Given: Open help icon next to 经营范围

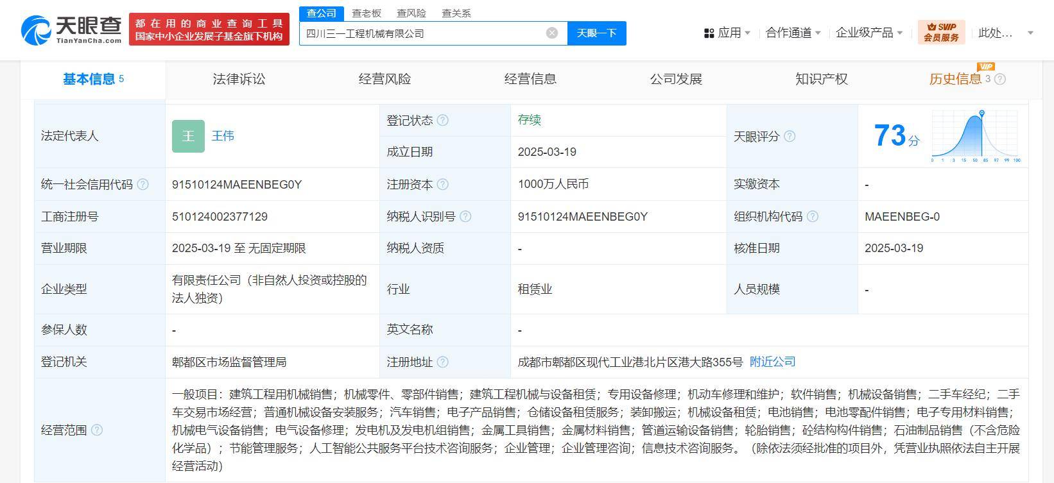Looking at the screenshot, I should click(x=96, y=430).
